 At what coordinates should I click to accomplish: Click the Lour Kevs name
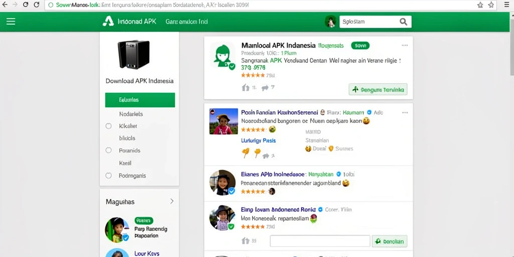tap(147, 253)
